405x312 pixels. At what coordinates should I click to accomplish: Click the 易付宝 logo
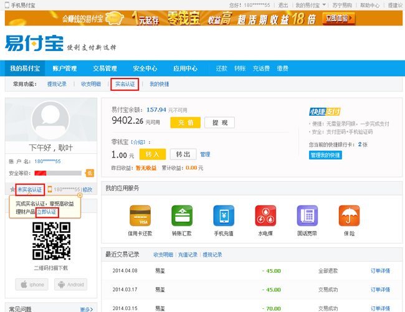click(34, 43)
